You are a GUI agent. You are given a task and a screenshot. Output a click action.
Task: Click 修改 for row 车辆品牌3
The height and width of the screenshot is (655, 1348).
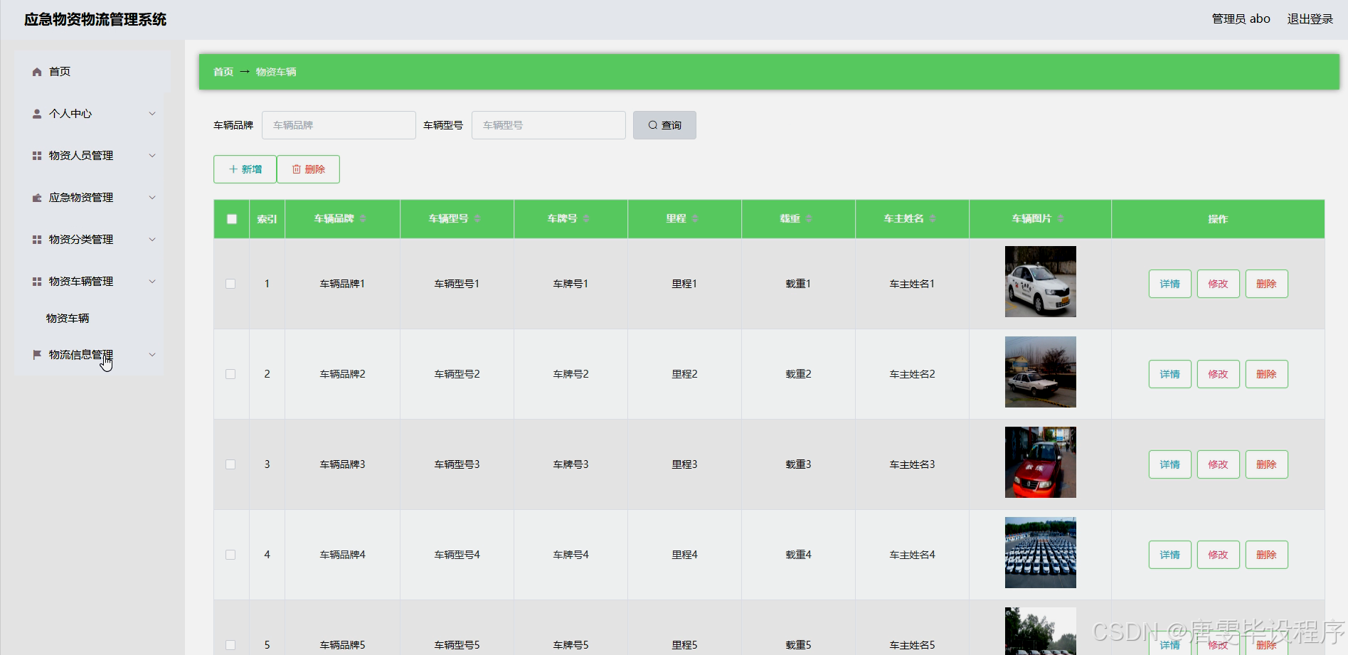pyautogui.click(x=1218, y=464)
